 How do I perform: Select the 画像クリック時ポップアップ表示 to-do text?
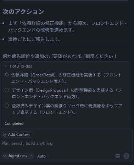pos(67,109)
